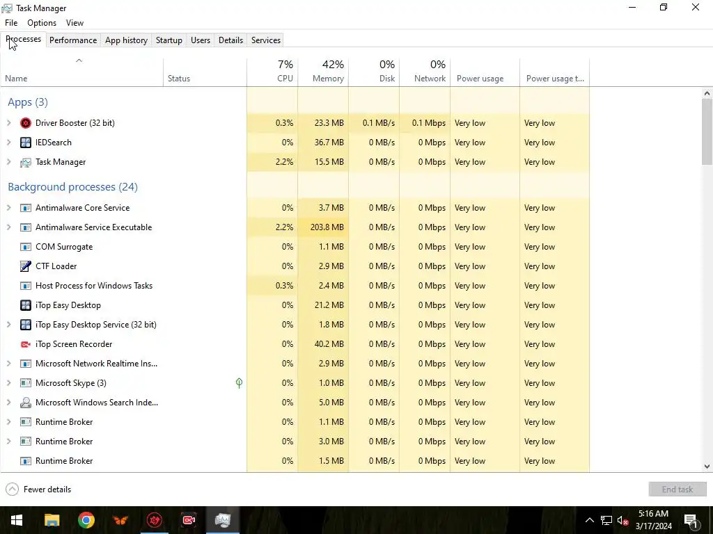Click the muted volume tray icon

[x=622, y=520]
